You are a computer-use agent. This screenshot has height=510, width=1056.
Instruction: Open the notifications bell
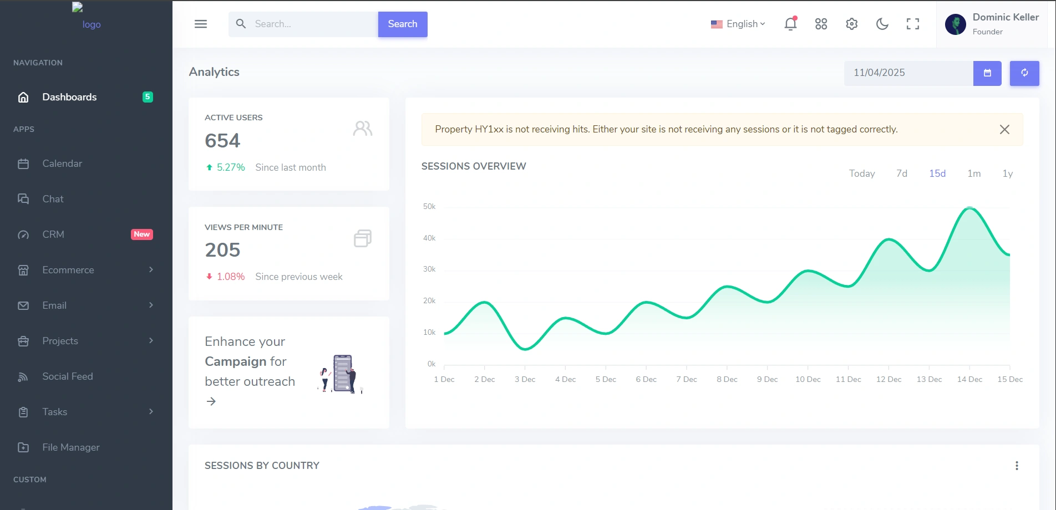tap(790, 24)
